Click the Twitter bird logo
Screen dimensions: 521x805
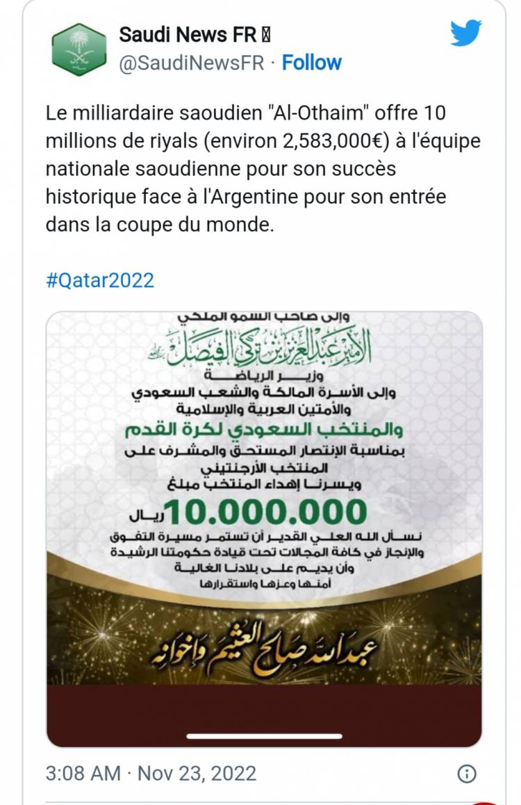pyautogui.click(x=465, y=33)
